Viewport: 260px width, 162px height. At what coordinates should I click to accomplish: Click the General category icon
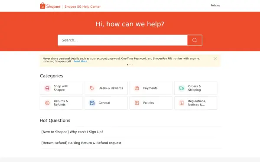92,103
